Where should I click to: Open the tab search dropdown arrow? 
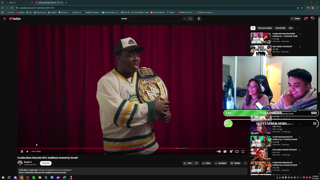tap(2, 2)
